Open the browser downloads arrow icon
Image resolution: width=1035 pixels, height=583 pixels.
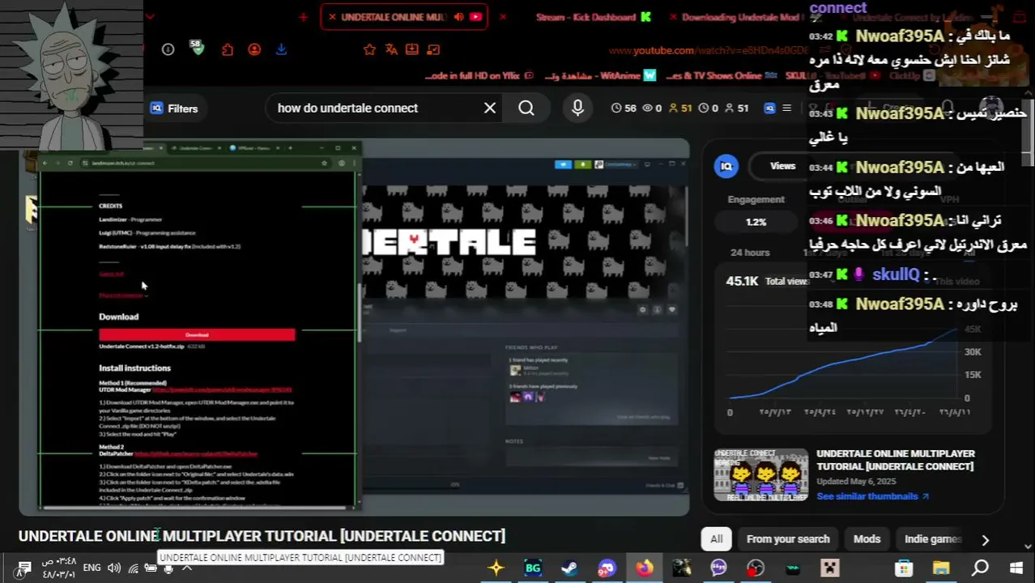[x=281, y=49]
